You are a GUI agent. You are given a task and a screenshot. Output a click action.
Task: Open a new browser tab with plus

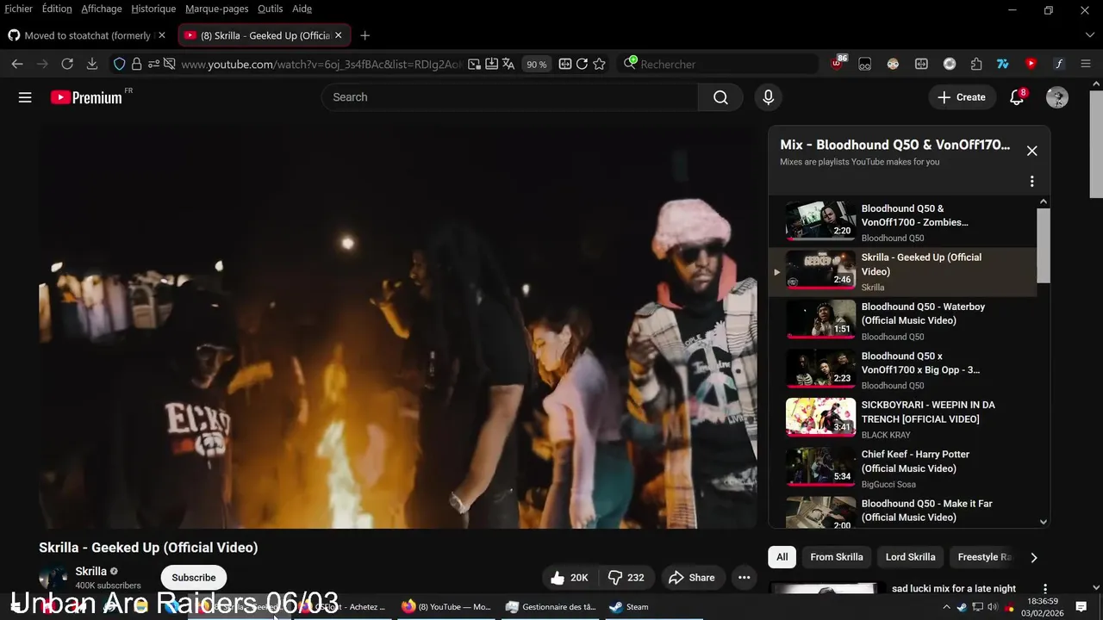click(365, 35)
